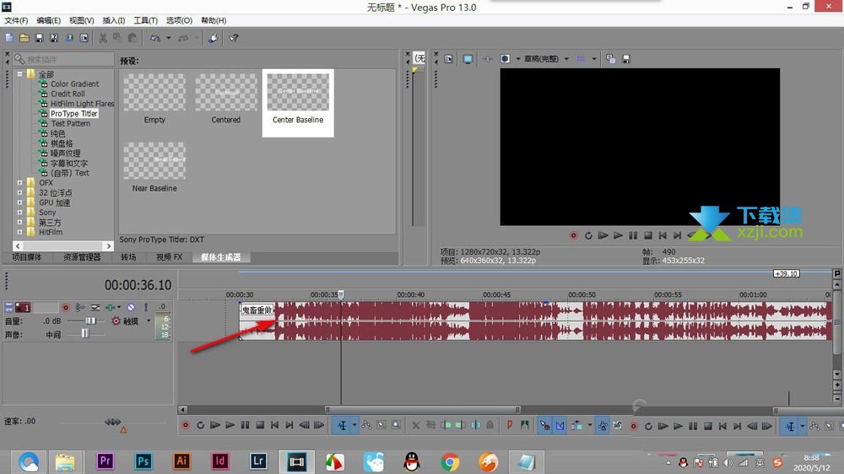Click the plugin search field
This screenshot has width=844, height=474.
click(x=63, y=59)
